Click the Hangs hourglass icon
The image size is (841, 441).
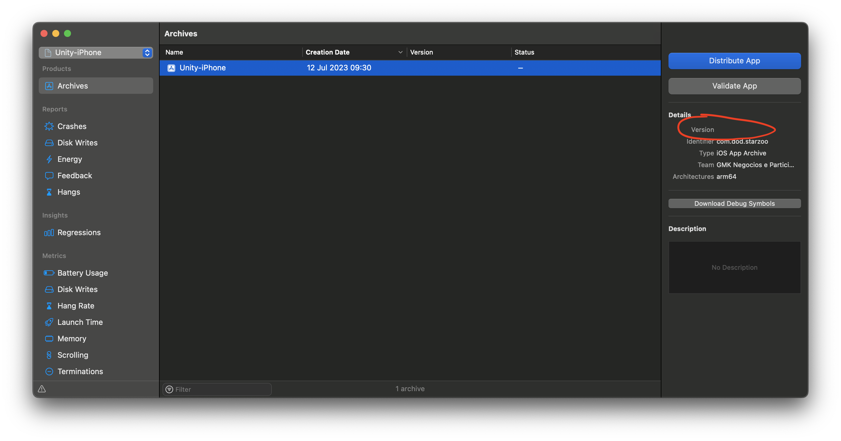(x=49, y=192)
